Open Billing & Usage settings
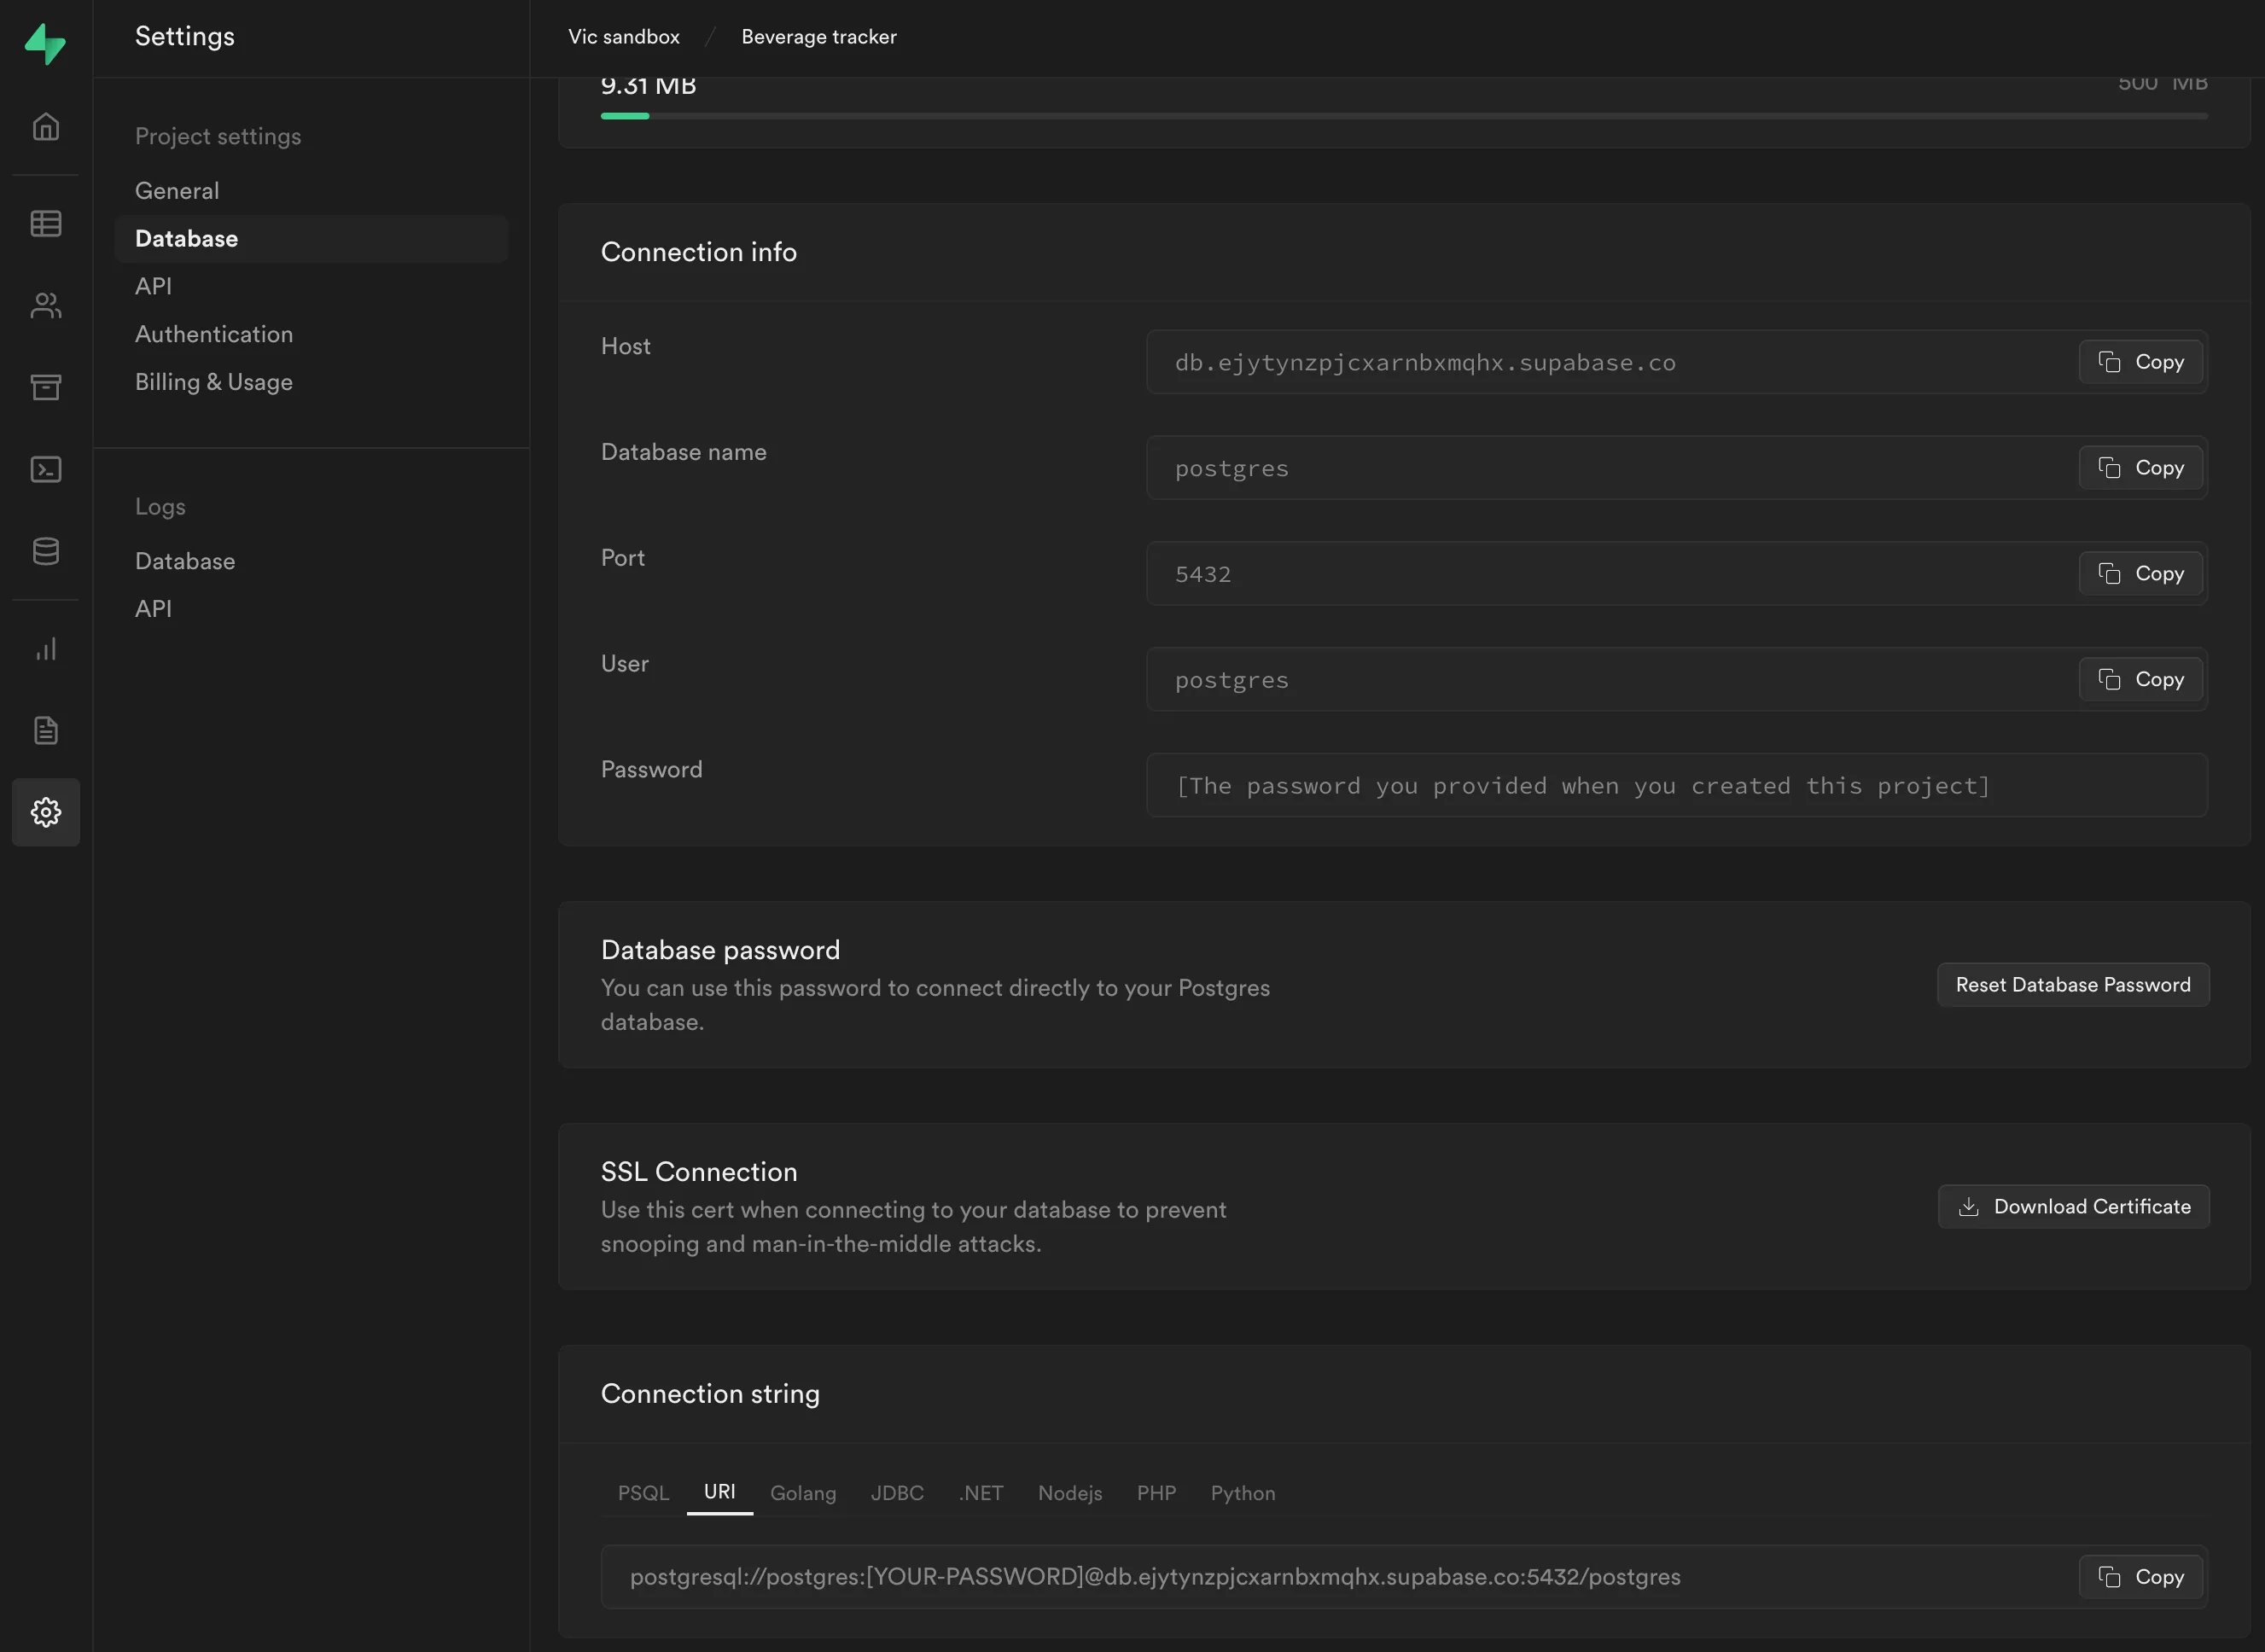 pyautogui.click(x=214, y=382)
